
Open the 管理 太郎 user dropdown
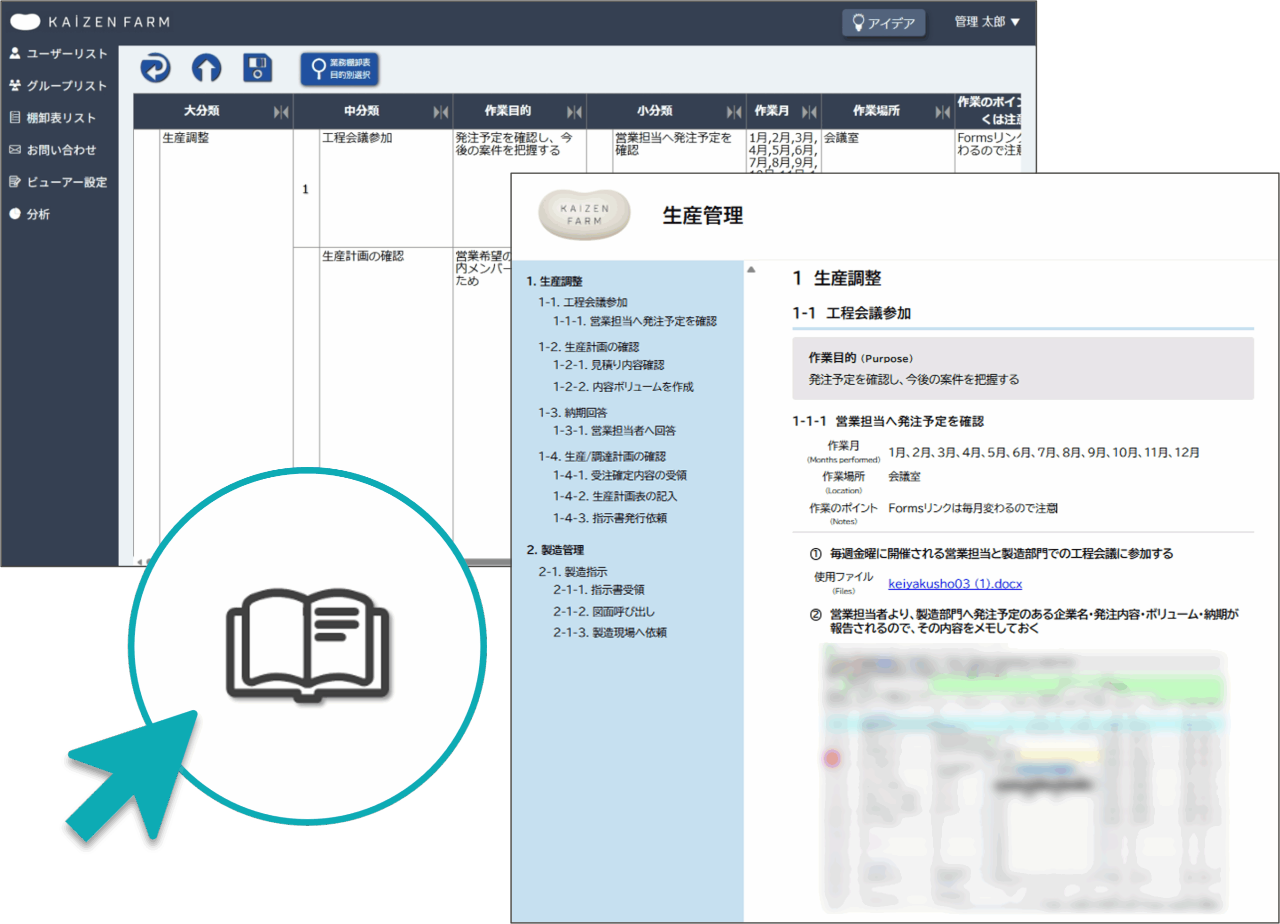[x=986, y=22]
